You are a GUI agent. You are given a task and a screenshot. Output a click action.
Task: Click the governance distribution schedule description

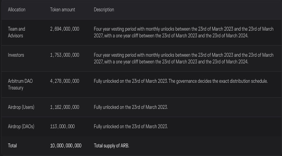(180, 81)
